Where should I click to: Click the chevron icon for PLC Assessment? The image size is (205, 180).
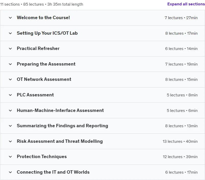coord(10,95)
